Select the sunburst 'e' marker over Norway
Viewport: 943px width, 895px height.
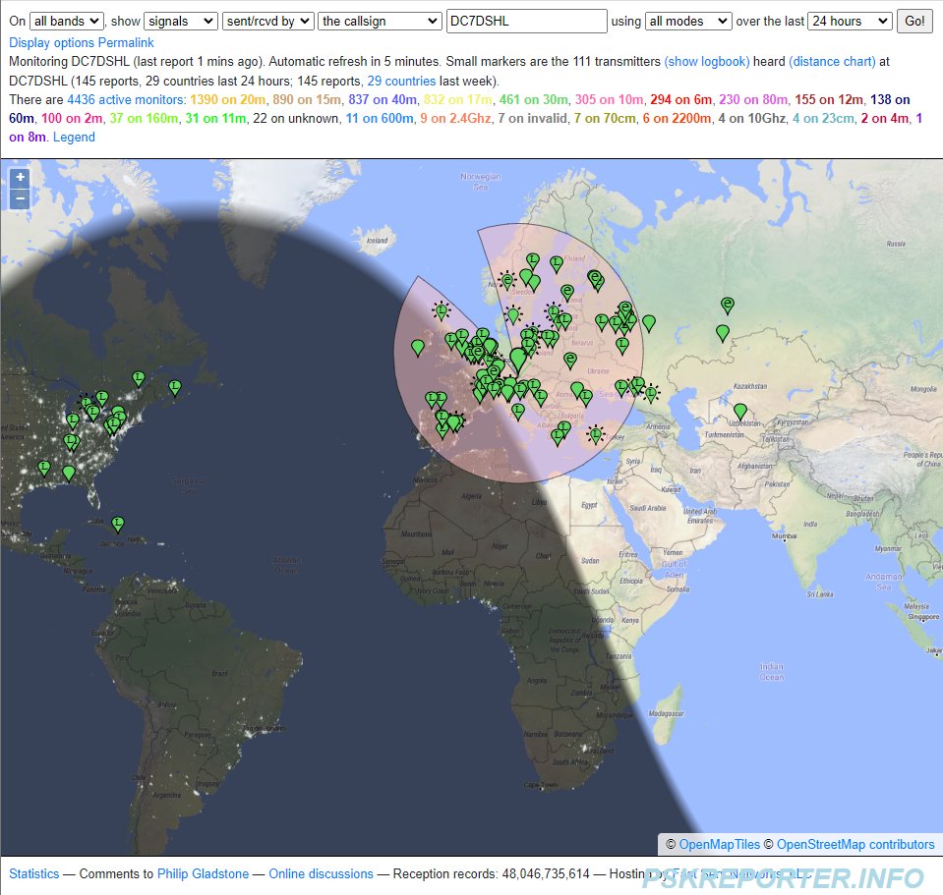[x=507, y=280]
